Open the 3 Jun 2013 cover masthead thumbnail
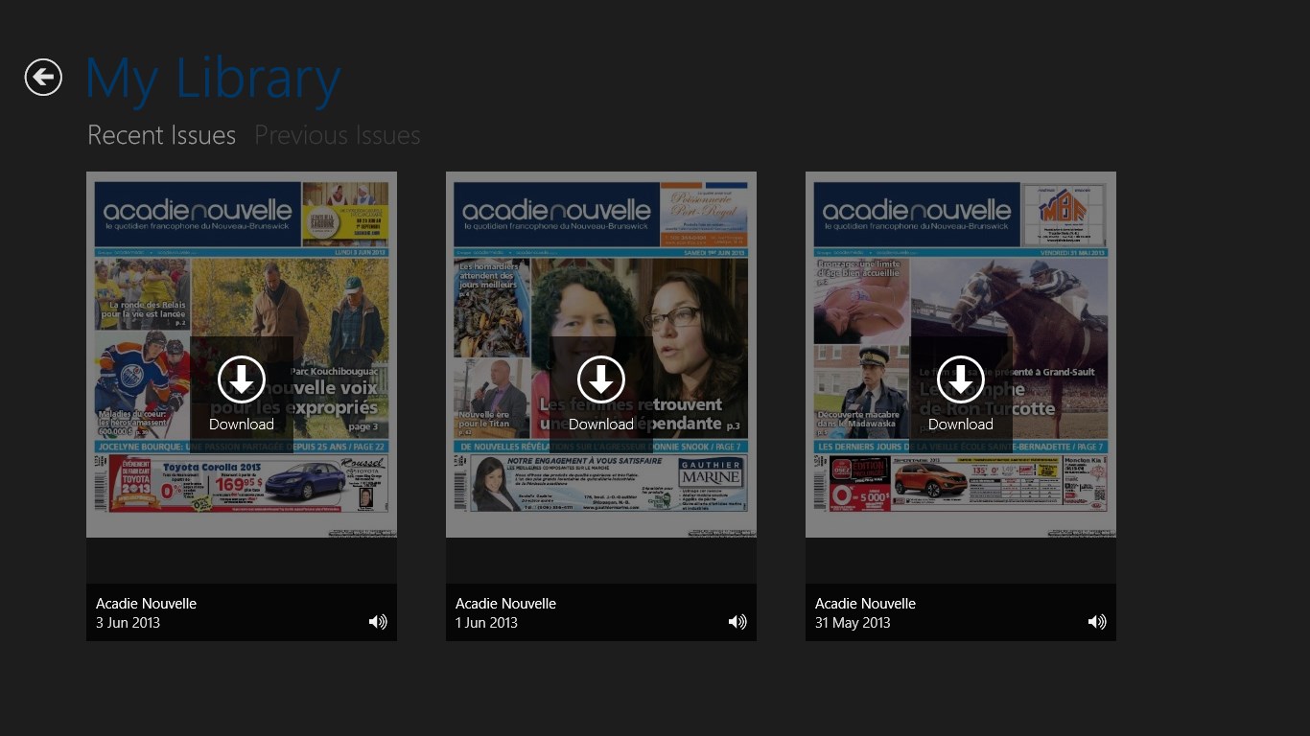This screenshot has height=736, width=1310. pos(198,215)
